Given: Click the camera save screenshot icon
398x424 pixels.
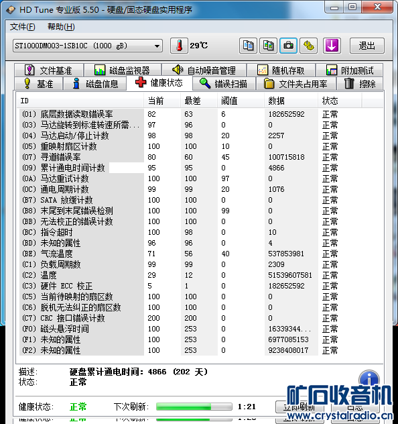Looking at the screenshot, I should [288, 46].
